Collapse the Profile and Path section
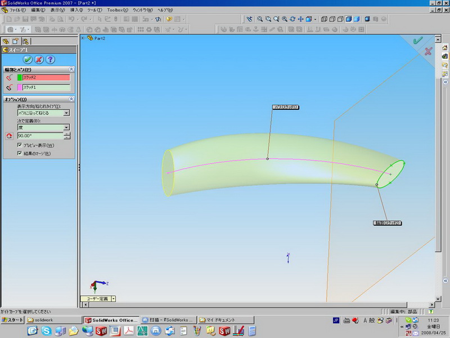The height and width of the screenshot is (338, 450). [x=71, y=69]
